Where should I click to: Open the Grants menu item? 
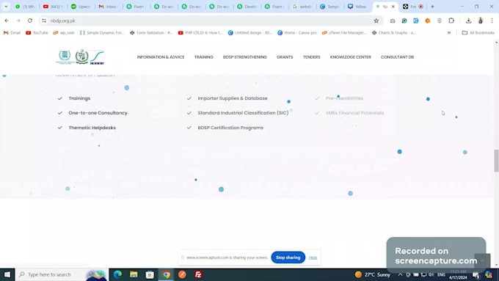pos(285,57)
